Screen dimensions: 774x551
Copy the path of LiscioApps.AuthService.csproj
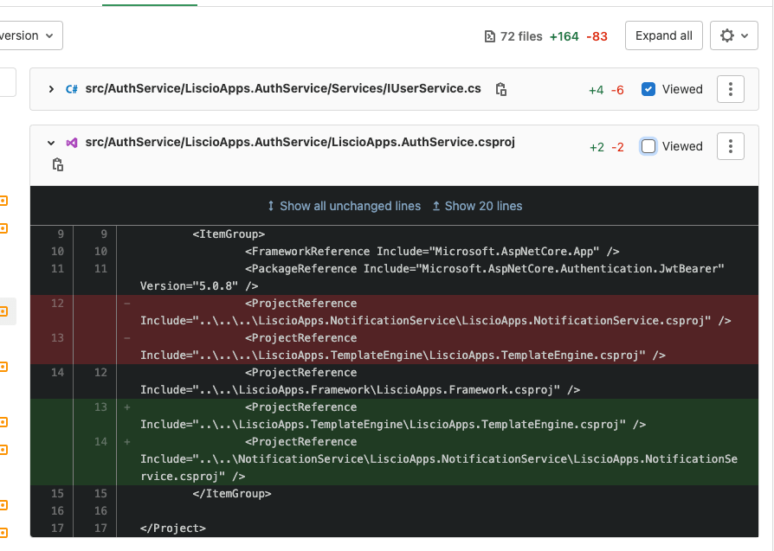[x=57, y=164]
